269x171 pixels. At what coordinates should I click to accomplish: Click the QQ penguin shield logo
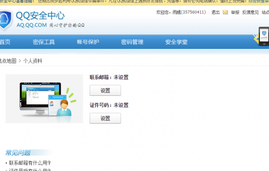[x=6, y=20]
